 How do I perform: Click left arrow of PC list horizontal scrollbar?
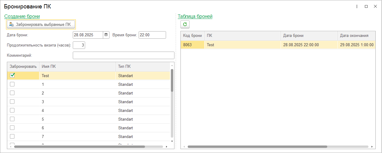11,147
